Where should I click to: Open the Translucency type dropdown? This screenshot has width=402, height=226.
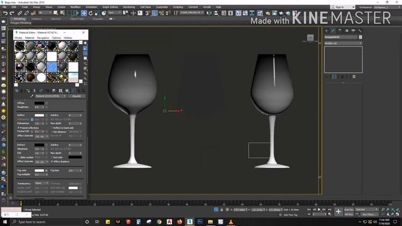41,183
